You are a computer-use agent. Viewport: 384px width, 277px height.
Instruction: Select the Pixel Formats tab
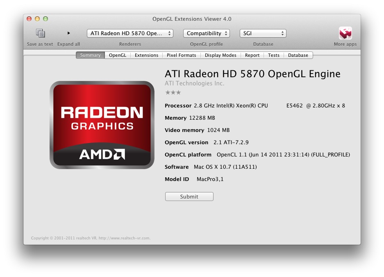coord(182,55)
